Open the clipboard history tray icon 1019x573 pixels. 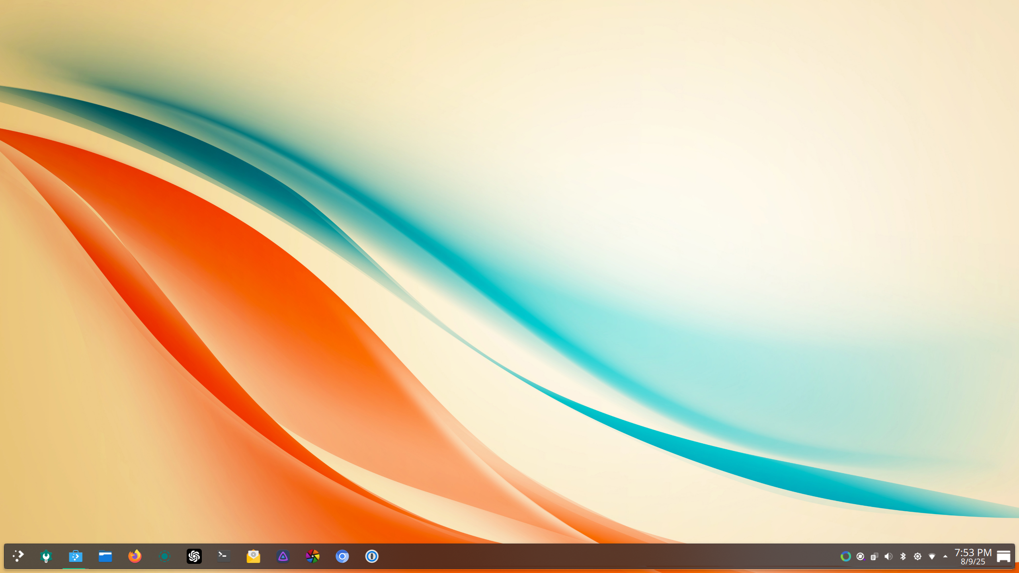tap(874, 556)
